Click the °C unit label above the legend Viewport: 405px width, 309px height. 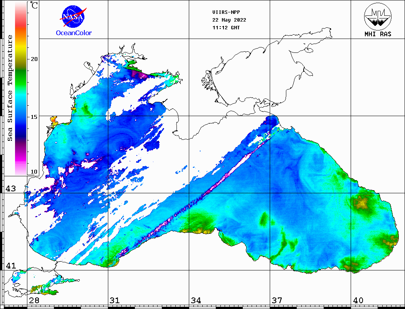pyautogui.click(x=34, y=5)
